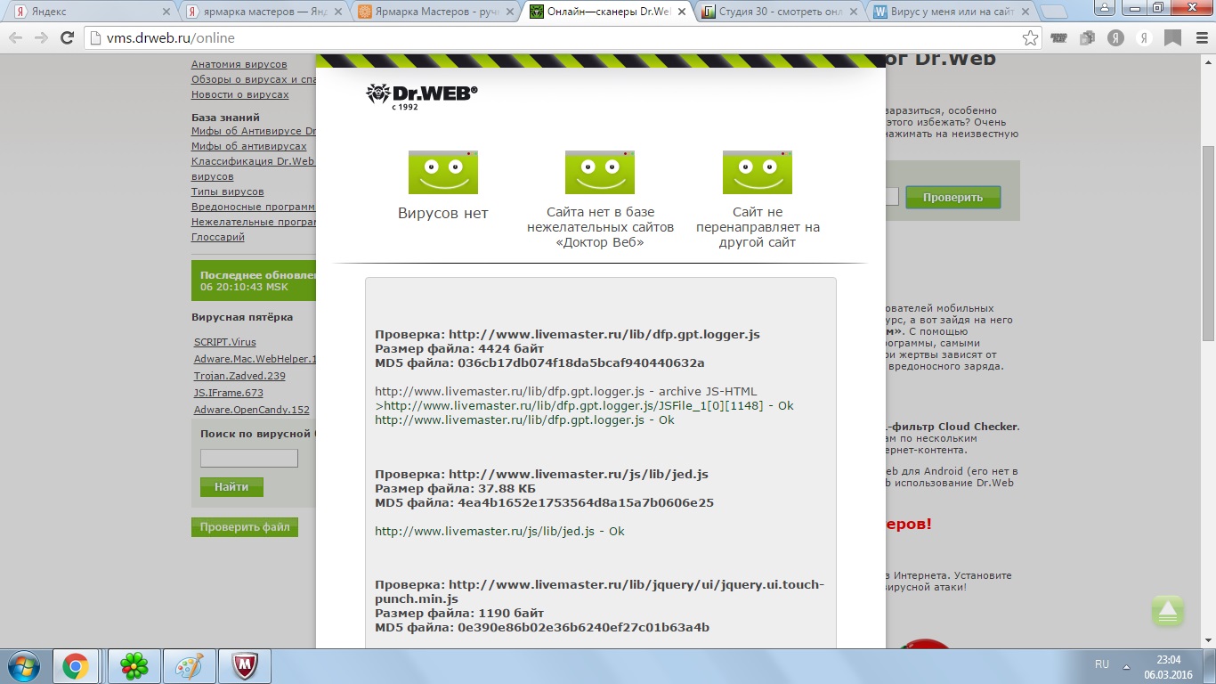Click 'Размер файла: 1190 байт' text
This screenshot has height=684, width=1216.
[x=459, y=613]
